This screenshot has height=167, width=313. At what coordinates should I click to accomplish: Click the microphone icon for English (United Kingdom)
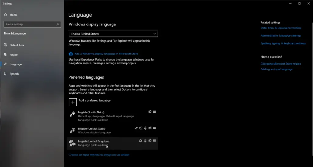(x=145, y=141)
